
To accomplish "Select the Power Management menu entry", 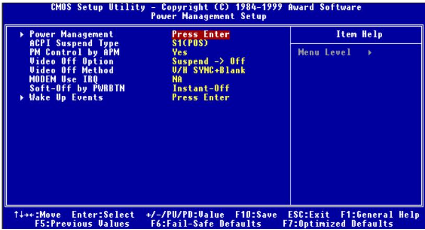I will click(x=71, y=34).
